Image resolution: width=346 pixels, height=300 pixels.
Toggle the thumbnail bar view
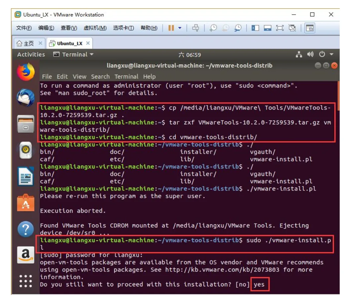click(267, 28)
